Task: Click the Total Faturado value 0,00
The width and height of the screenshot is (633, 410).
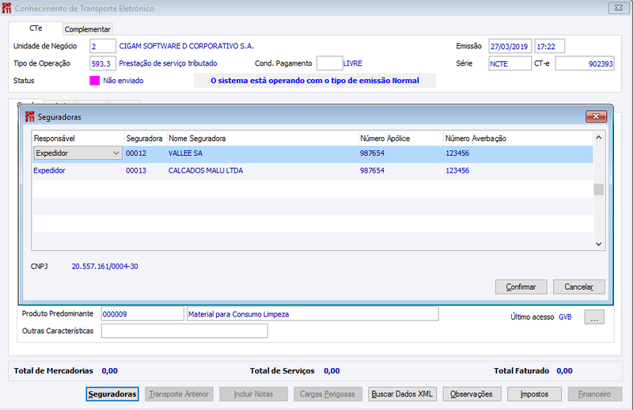Action: coord(564,370)
